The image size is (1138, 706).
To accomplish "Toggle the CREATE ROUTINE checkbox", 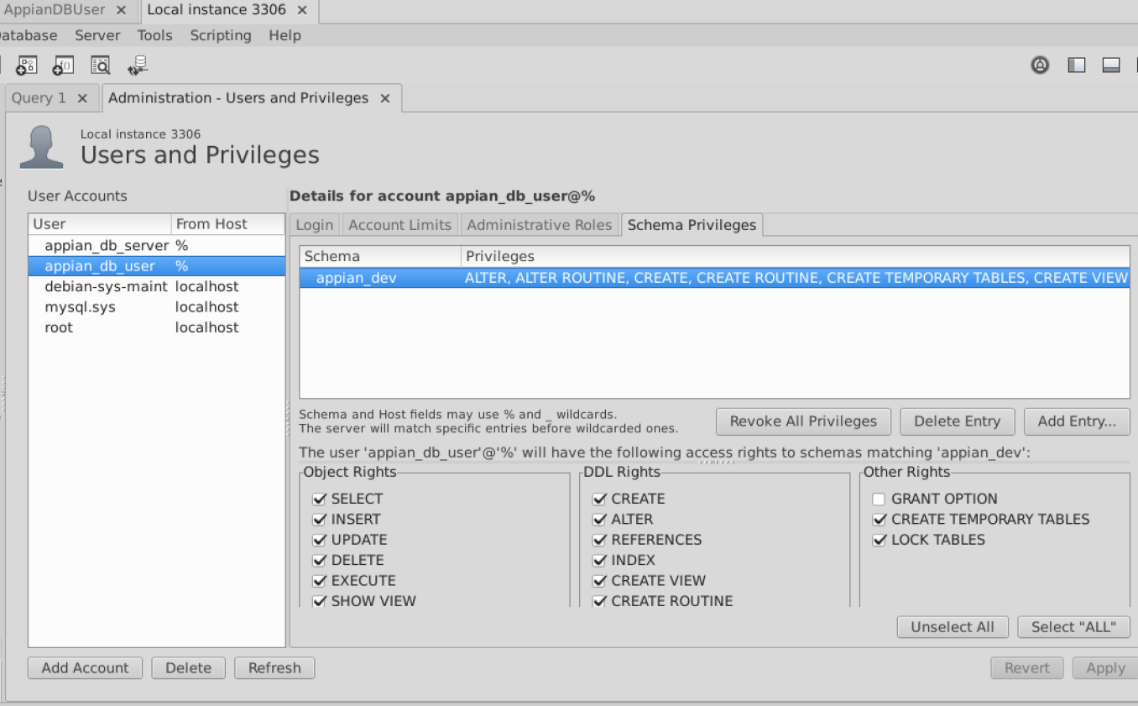I will [599, 601].
